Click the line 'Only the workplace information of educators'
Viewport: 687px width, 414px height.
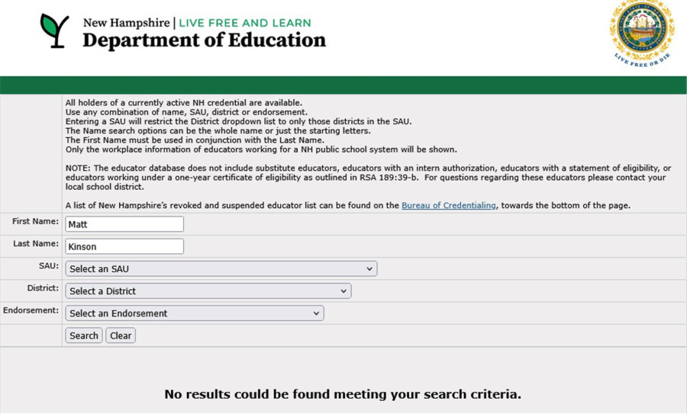pyautogui.click(x=261, y=149)
